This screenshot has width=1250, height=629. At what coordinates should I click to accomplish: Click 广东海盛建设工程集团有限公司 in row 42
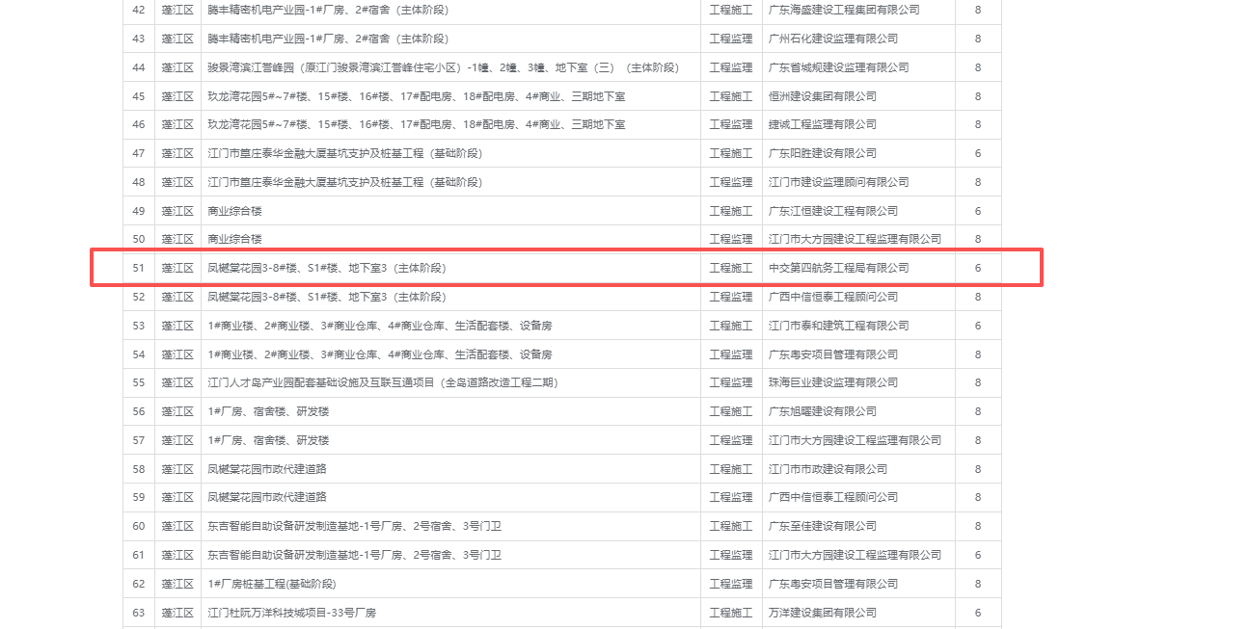[843, 10]
